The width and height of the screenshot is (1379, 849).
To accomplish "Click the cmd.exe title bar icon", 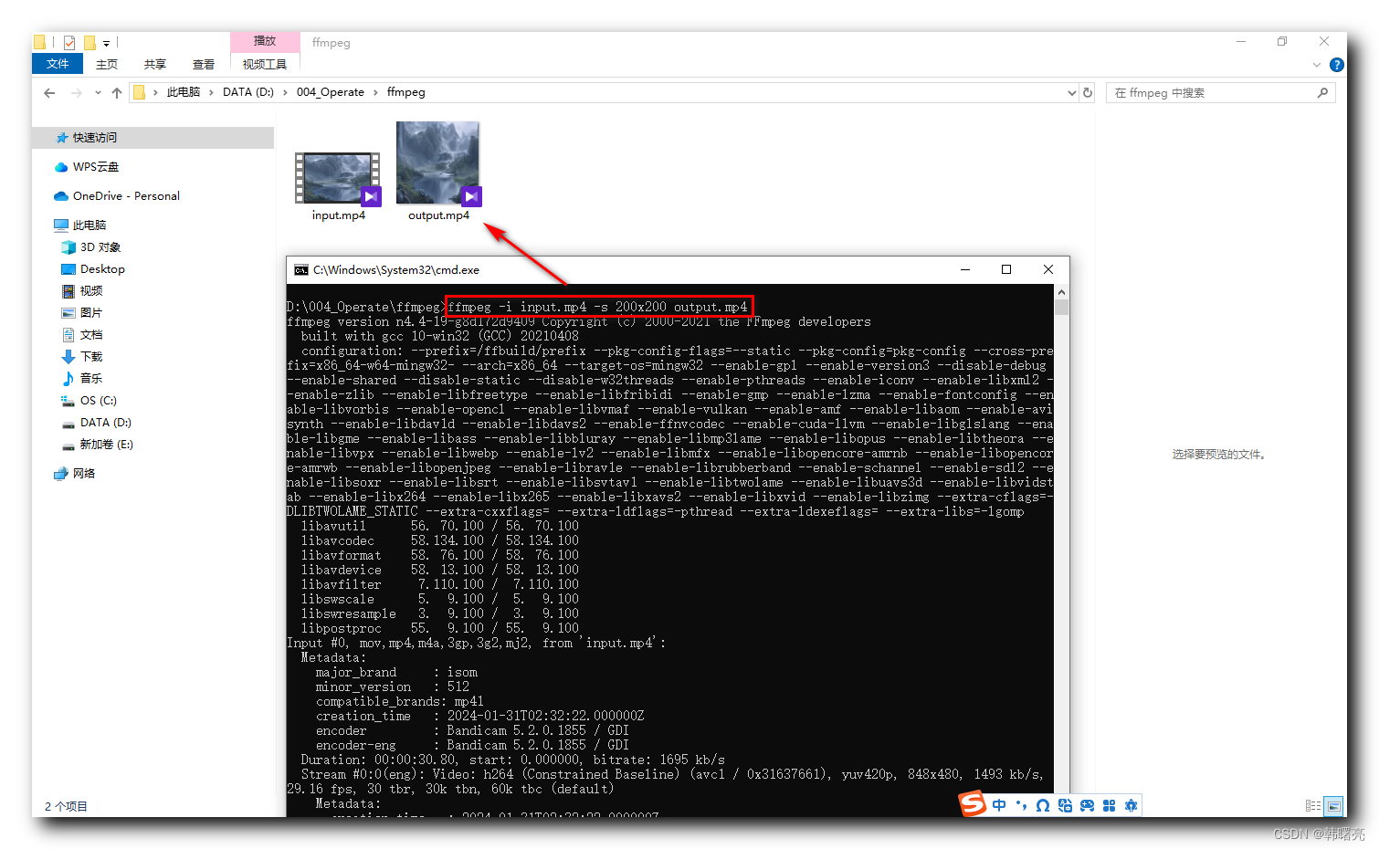I will (301, 270).
